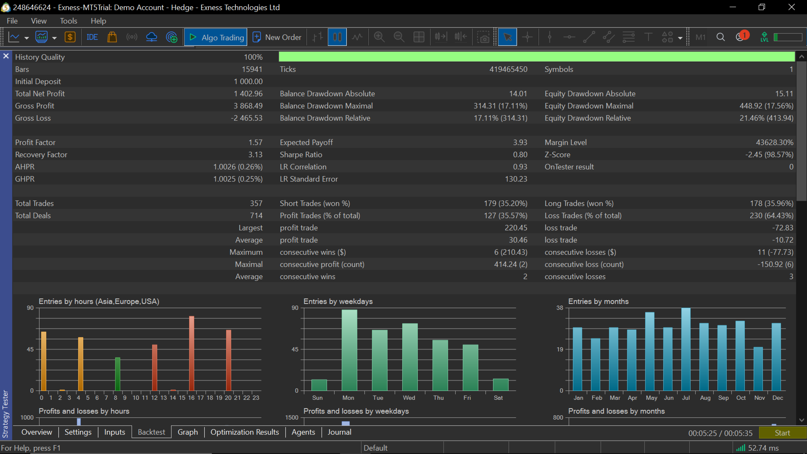Click the New Order button
This screenshot has height=454, width=807.
pyautogui.click(x=277, y=37)
